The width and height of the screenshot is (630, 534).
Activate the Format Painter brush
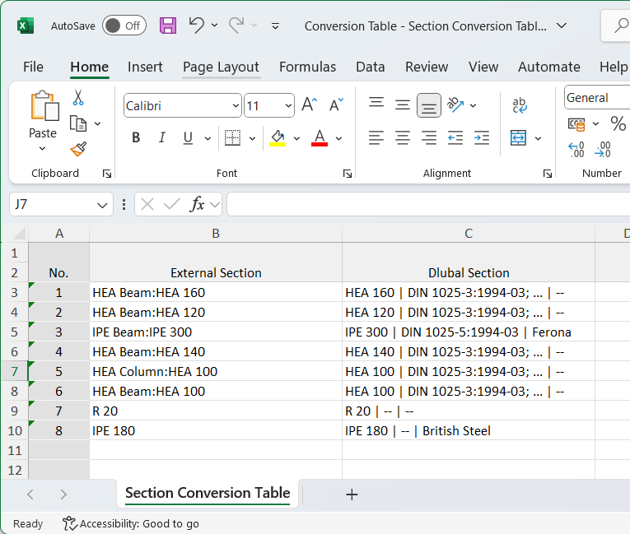(x=78, y=150)
